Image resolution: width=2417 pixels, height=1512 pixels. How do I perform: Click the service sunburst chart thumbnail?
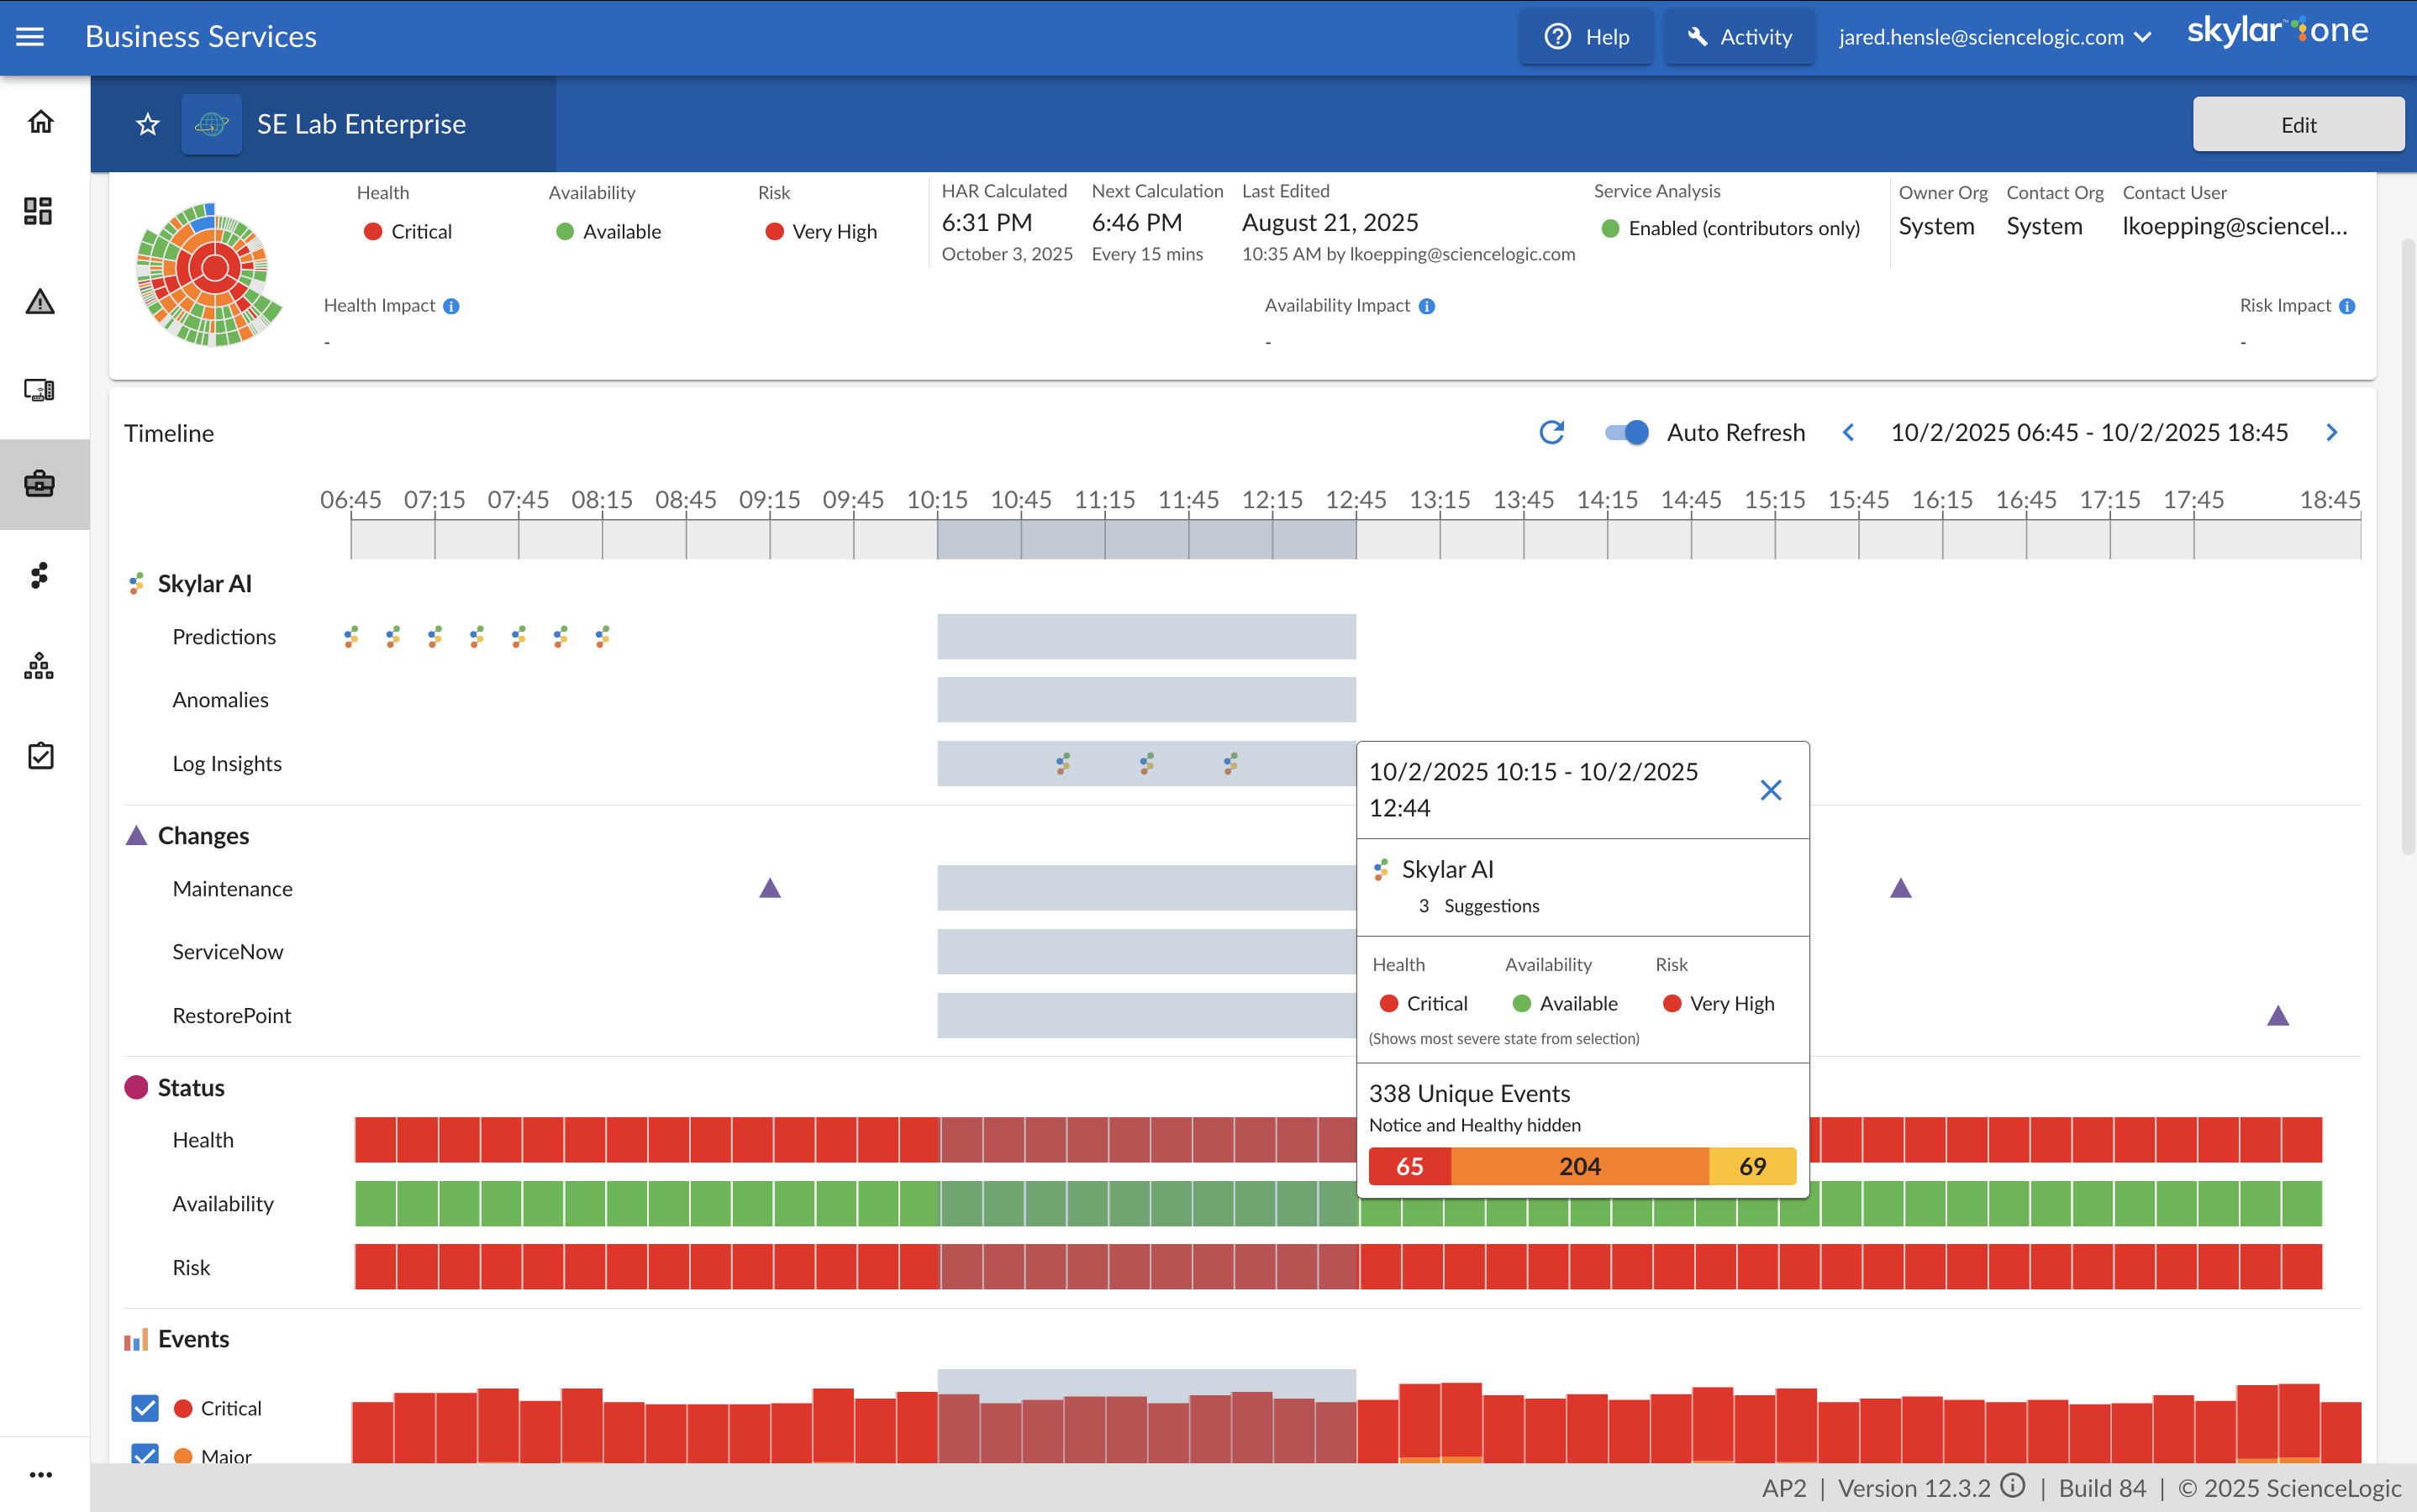click(208, 274)
